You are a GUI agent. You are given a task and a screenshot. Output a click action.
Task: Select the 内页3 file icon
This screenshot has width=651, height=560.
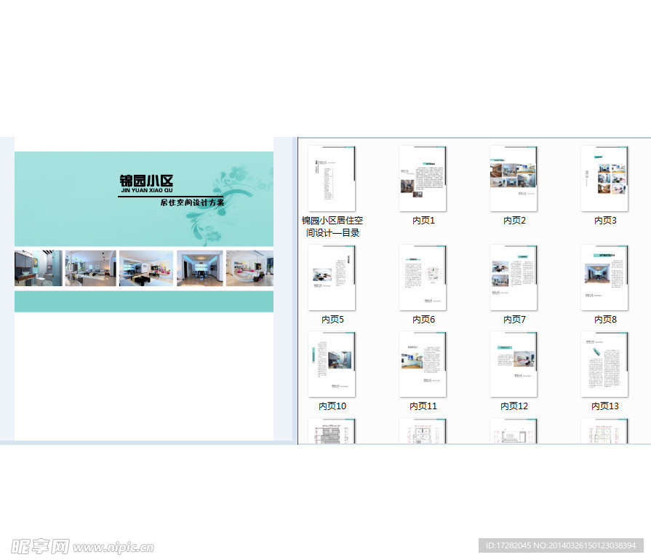tap(604, 178)
